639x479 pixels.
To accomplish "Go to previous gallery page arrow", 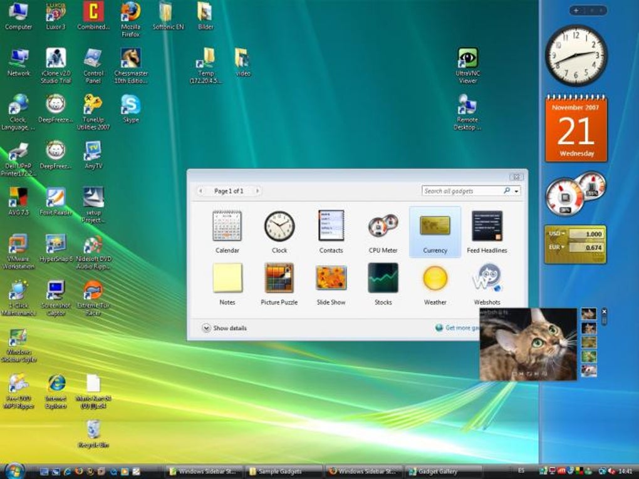I will click(200, 190).
